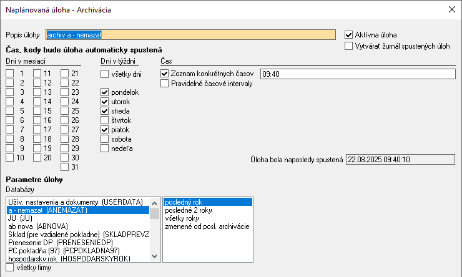This screenshot has width=462, height=277.
Task: Check the 'všetky firmy' checkbox
Action: point(9,268)
